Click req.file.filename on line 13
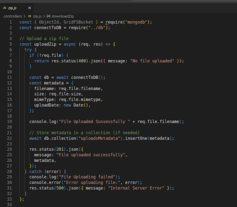This screenshot has width=237, height=207. [x=80, y=89]
